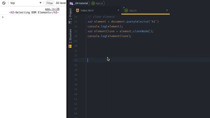Image resolution: width=210 pixels, height=118 pixels.
Task: Click the console prompt arrow
Action: (x=3, y=17)
